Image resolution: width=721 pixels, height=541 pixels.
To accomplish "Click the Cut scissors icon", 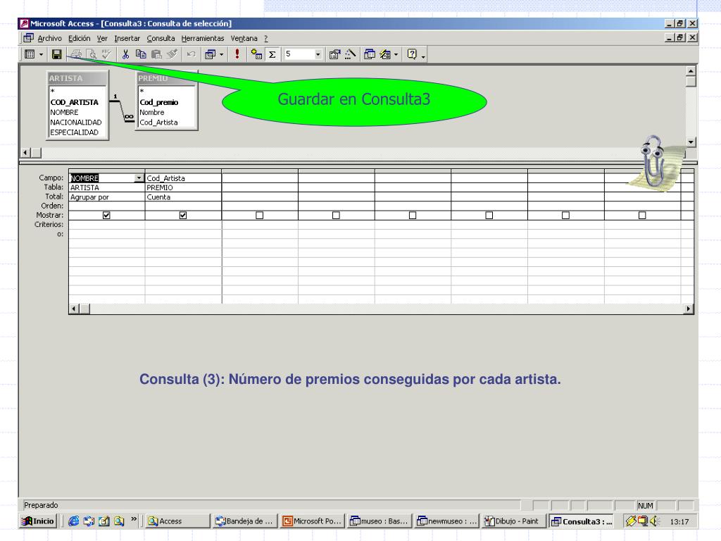I will click(x=125, y=54).
